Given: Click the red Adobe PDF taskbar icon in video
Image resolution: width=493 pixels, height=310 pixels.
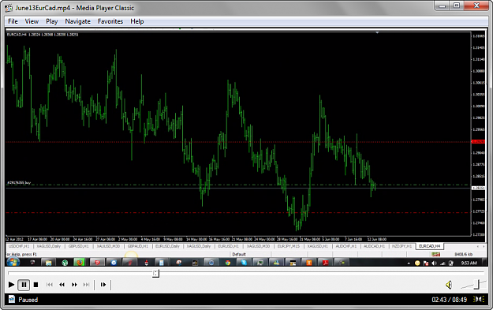Looking at the screenshot, I should click(x=326, y=262).
